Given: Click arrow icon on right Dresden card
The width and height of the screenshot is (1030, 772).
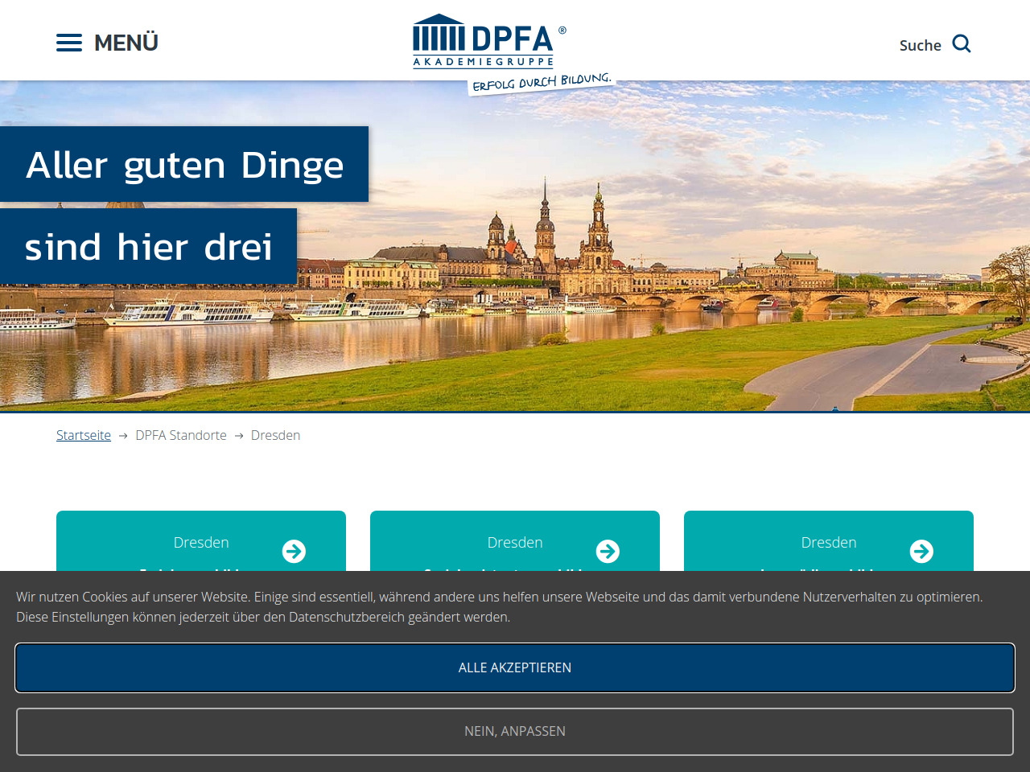Looking at the screenshot, I should click(x=921, y=551).
